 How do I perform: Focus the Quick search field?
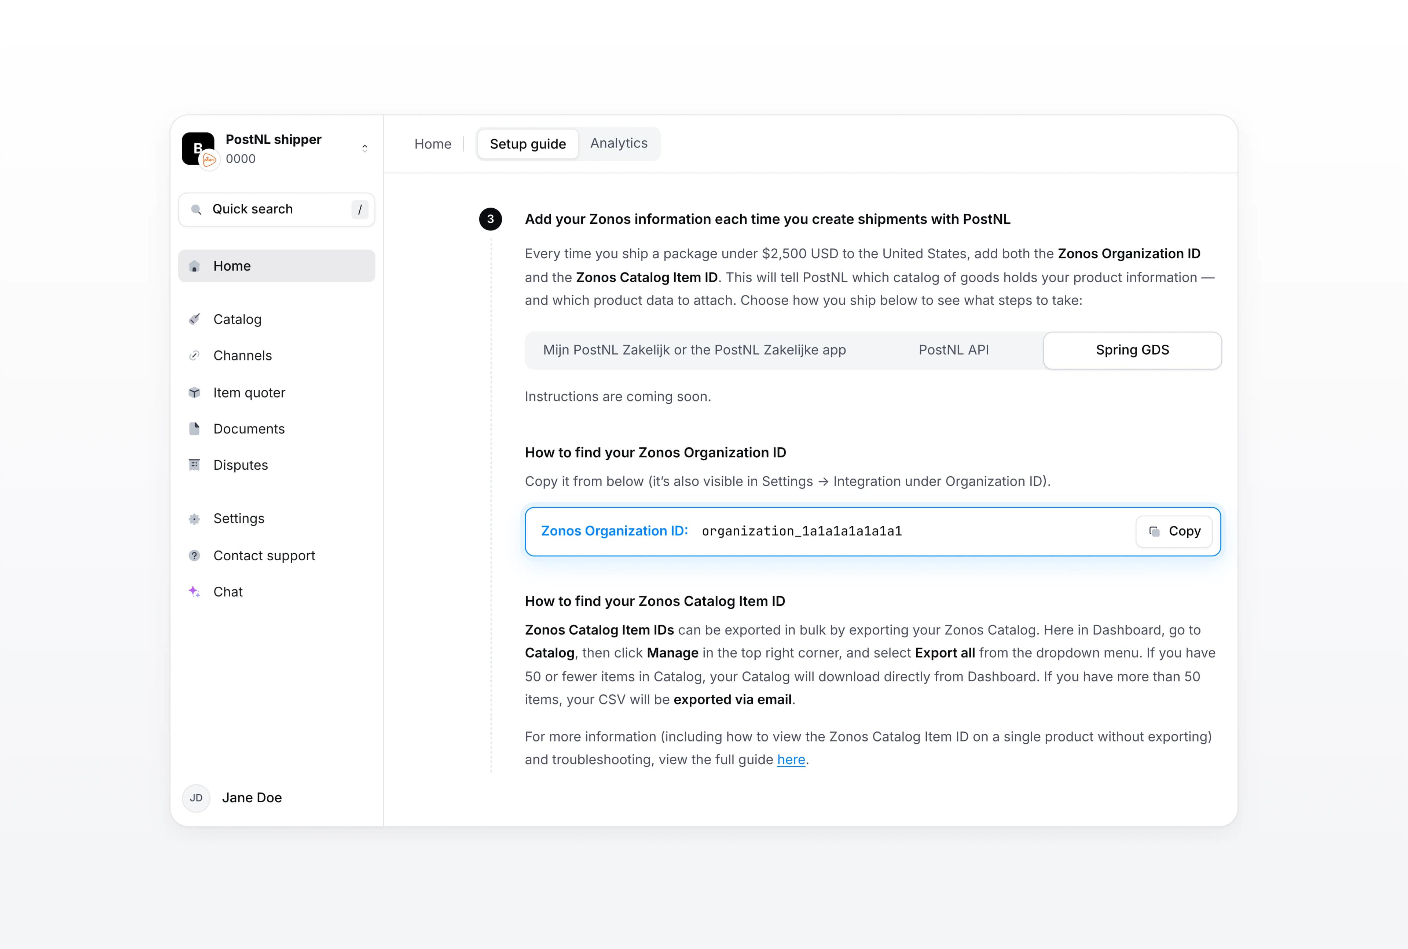click(x=276, y=209)
